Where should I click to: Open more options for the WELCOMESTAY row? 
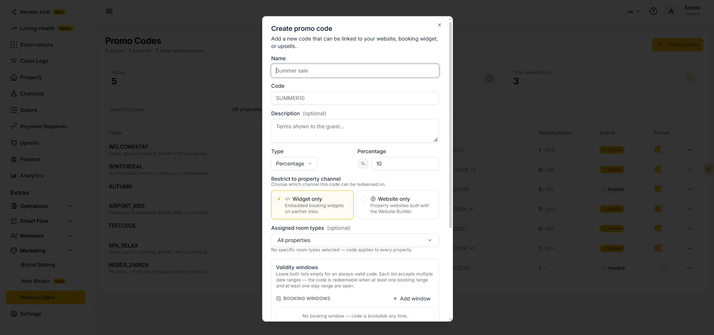pos(689,150)
